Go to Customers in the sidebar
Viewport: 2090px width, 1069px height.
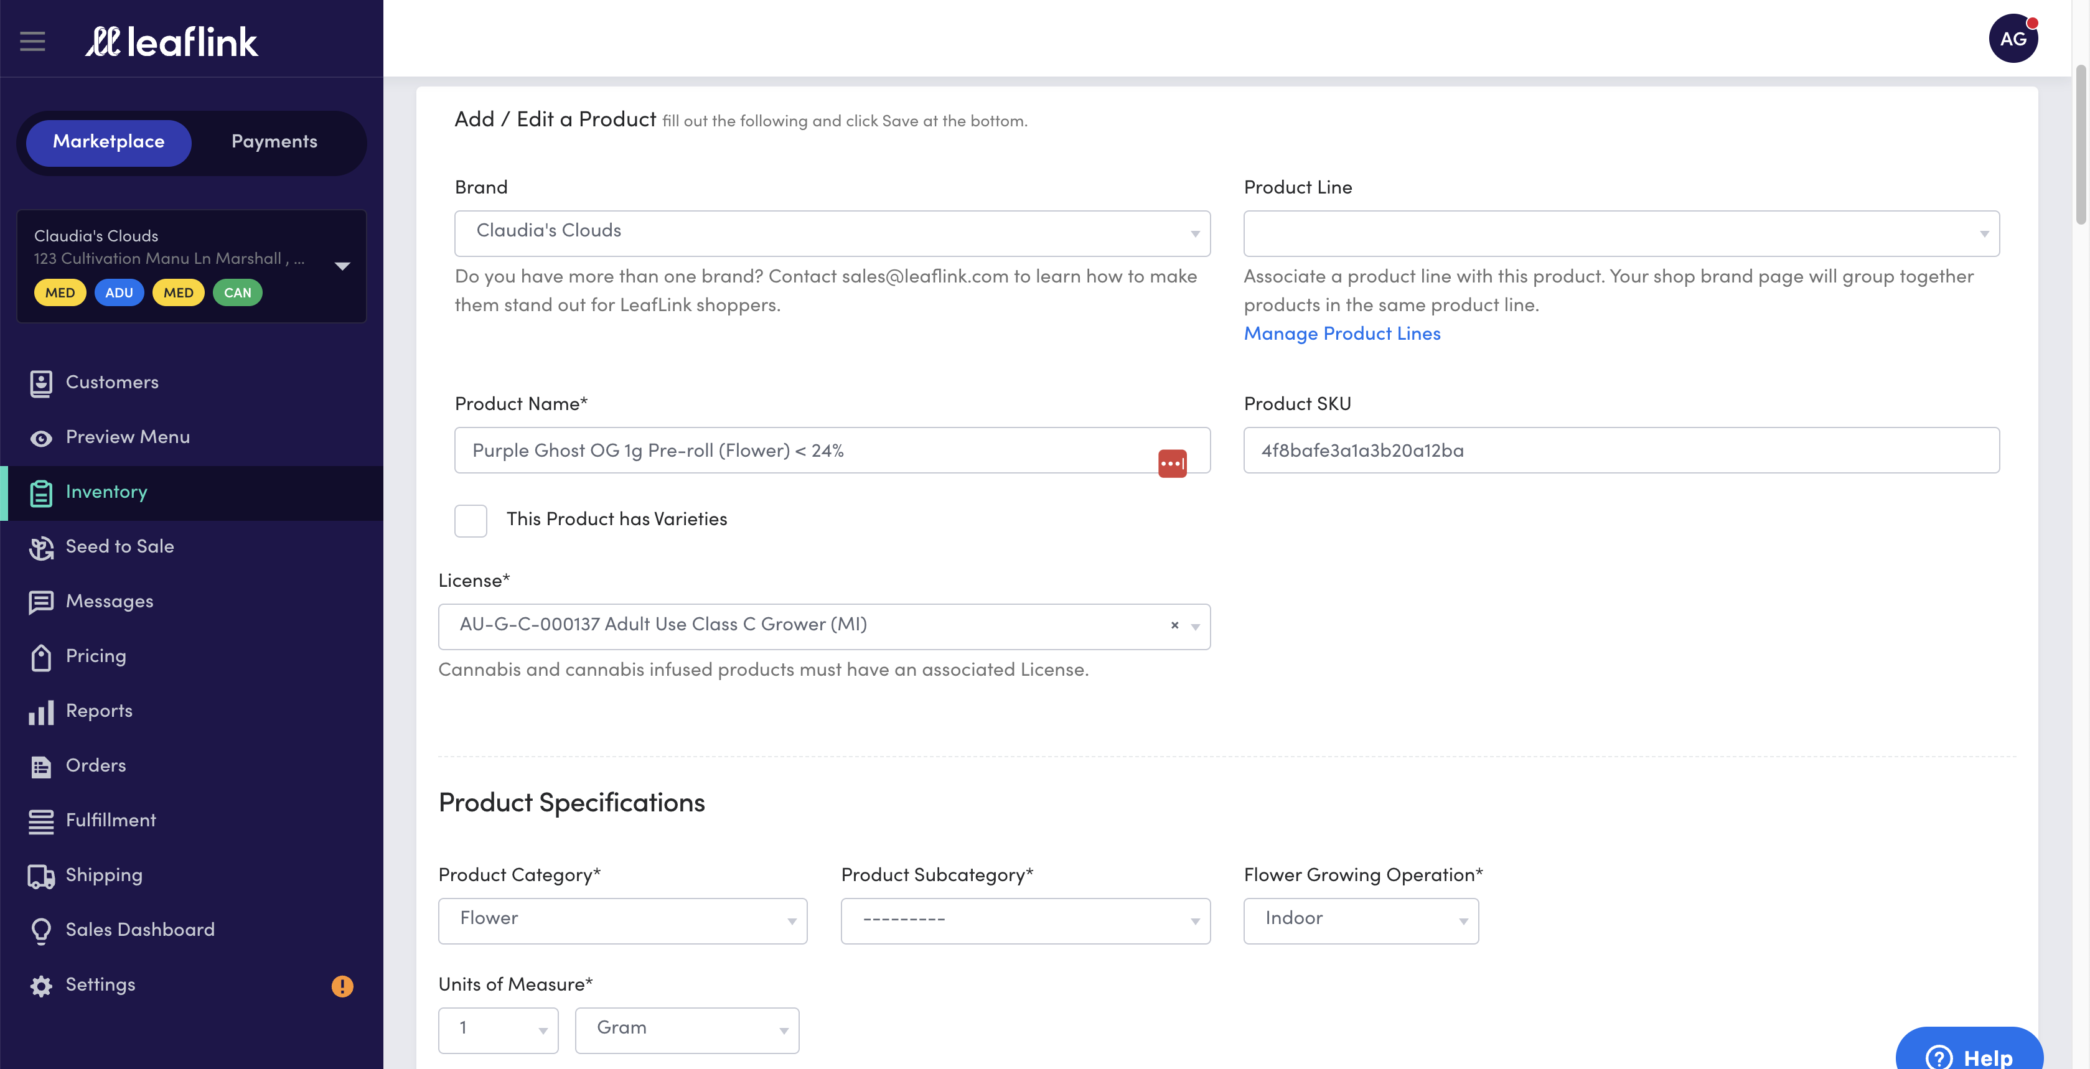point(192,383)
